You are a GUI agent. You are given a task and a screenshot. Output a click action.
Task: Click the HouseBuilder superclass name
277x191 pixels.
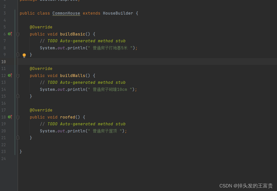click(x=118, y=13)
